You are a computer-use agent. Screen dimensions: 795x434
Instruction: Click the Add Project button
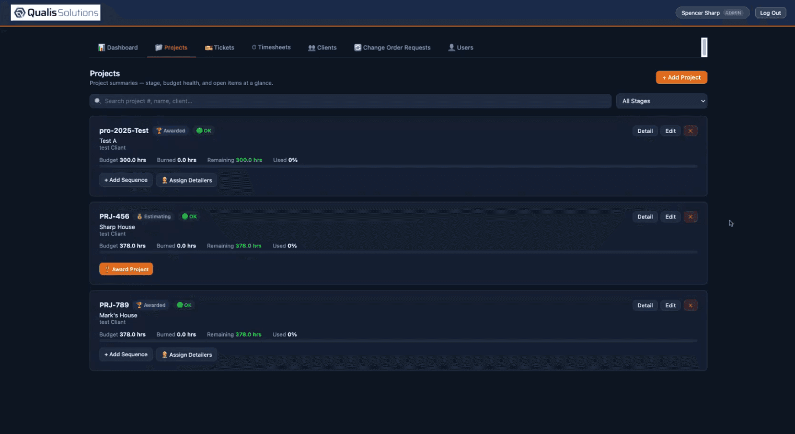[682, 77]
